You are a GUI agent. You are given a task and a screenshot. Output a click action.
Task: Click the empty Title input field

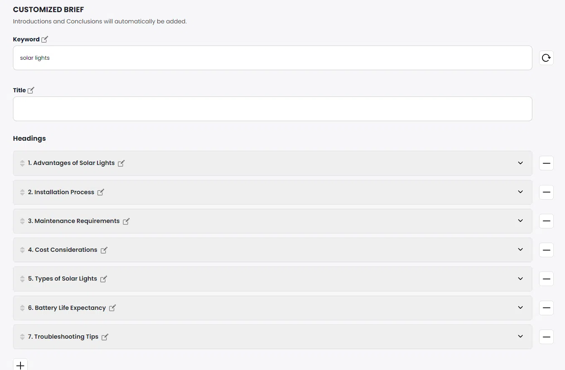tap(272, 109)
